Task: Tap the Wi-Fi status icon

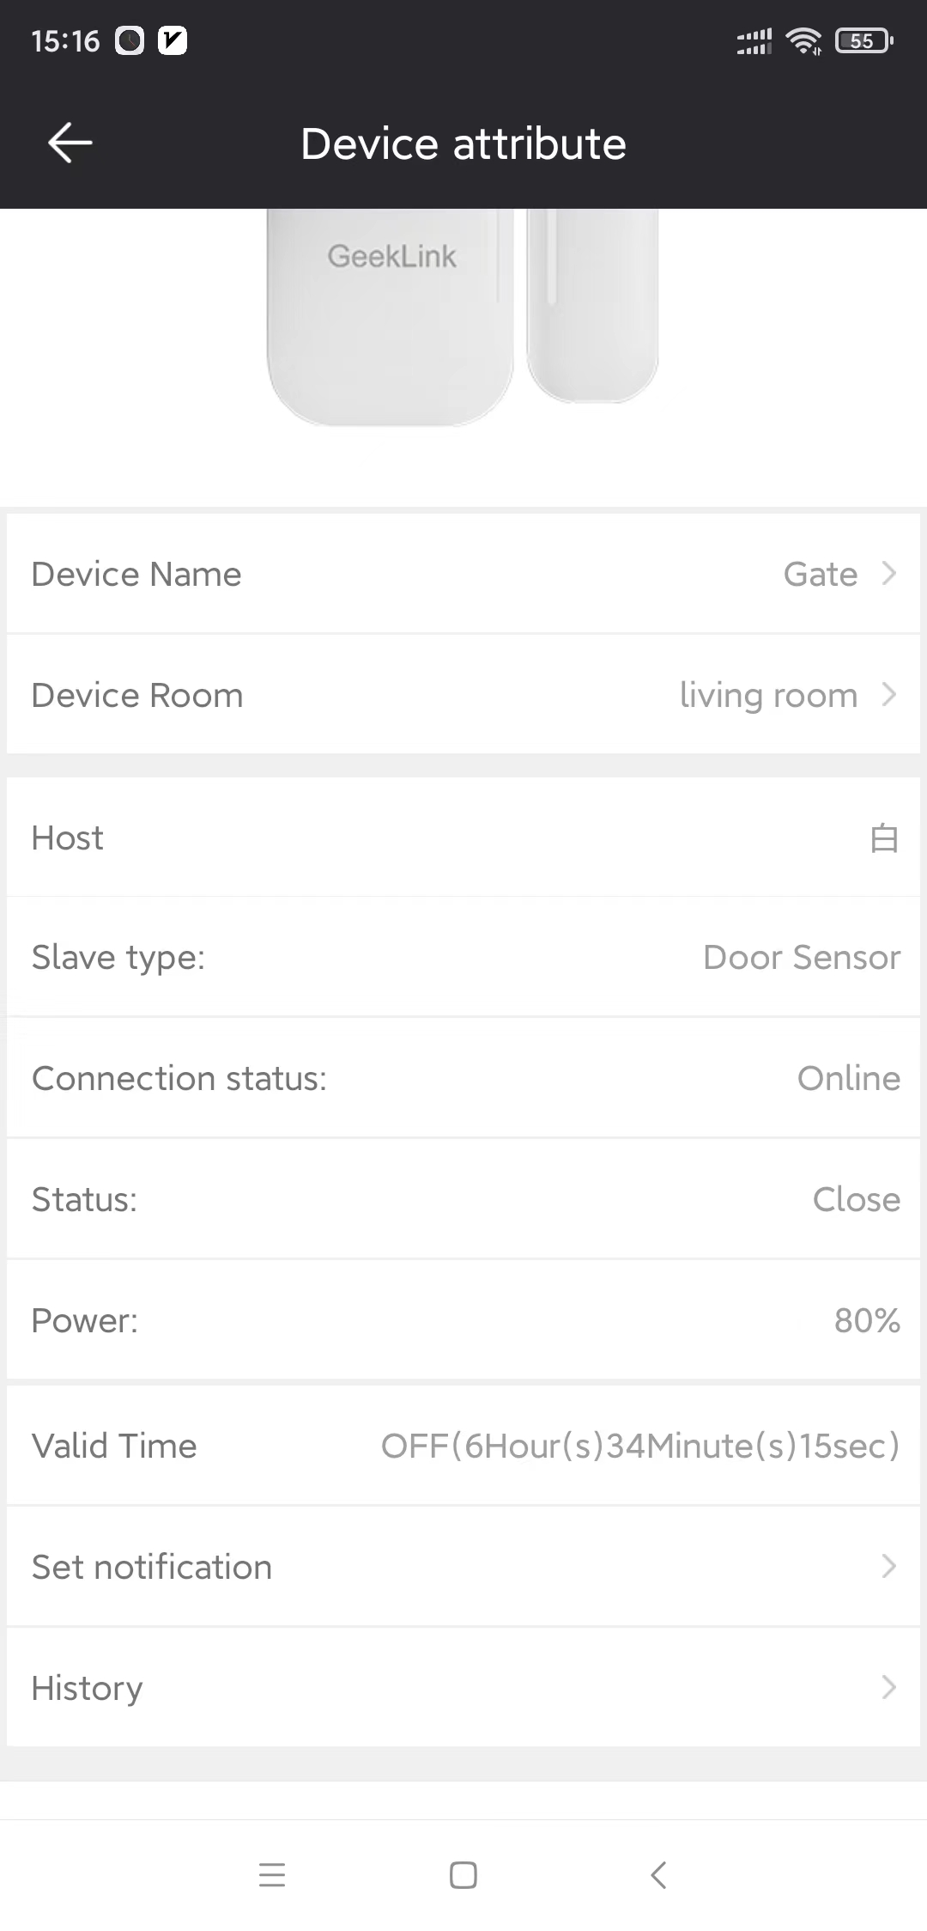Action: [803, 40]
